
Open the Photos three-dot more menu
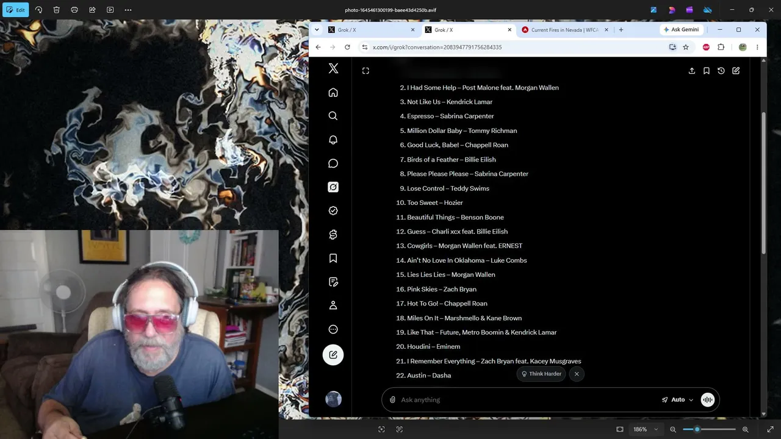128,10
